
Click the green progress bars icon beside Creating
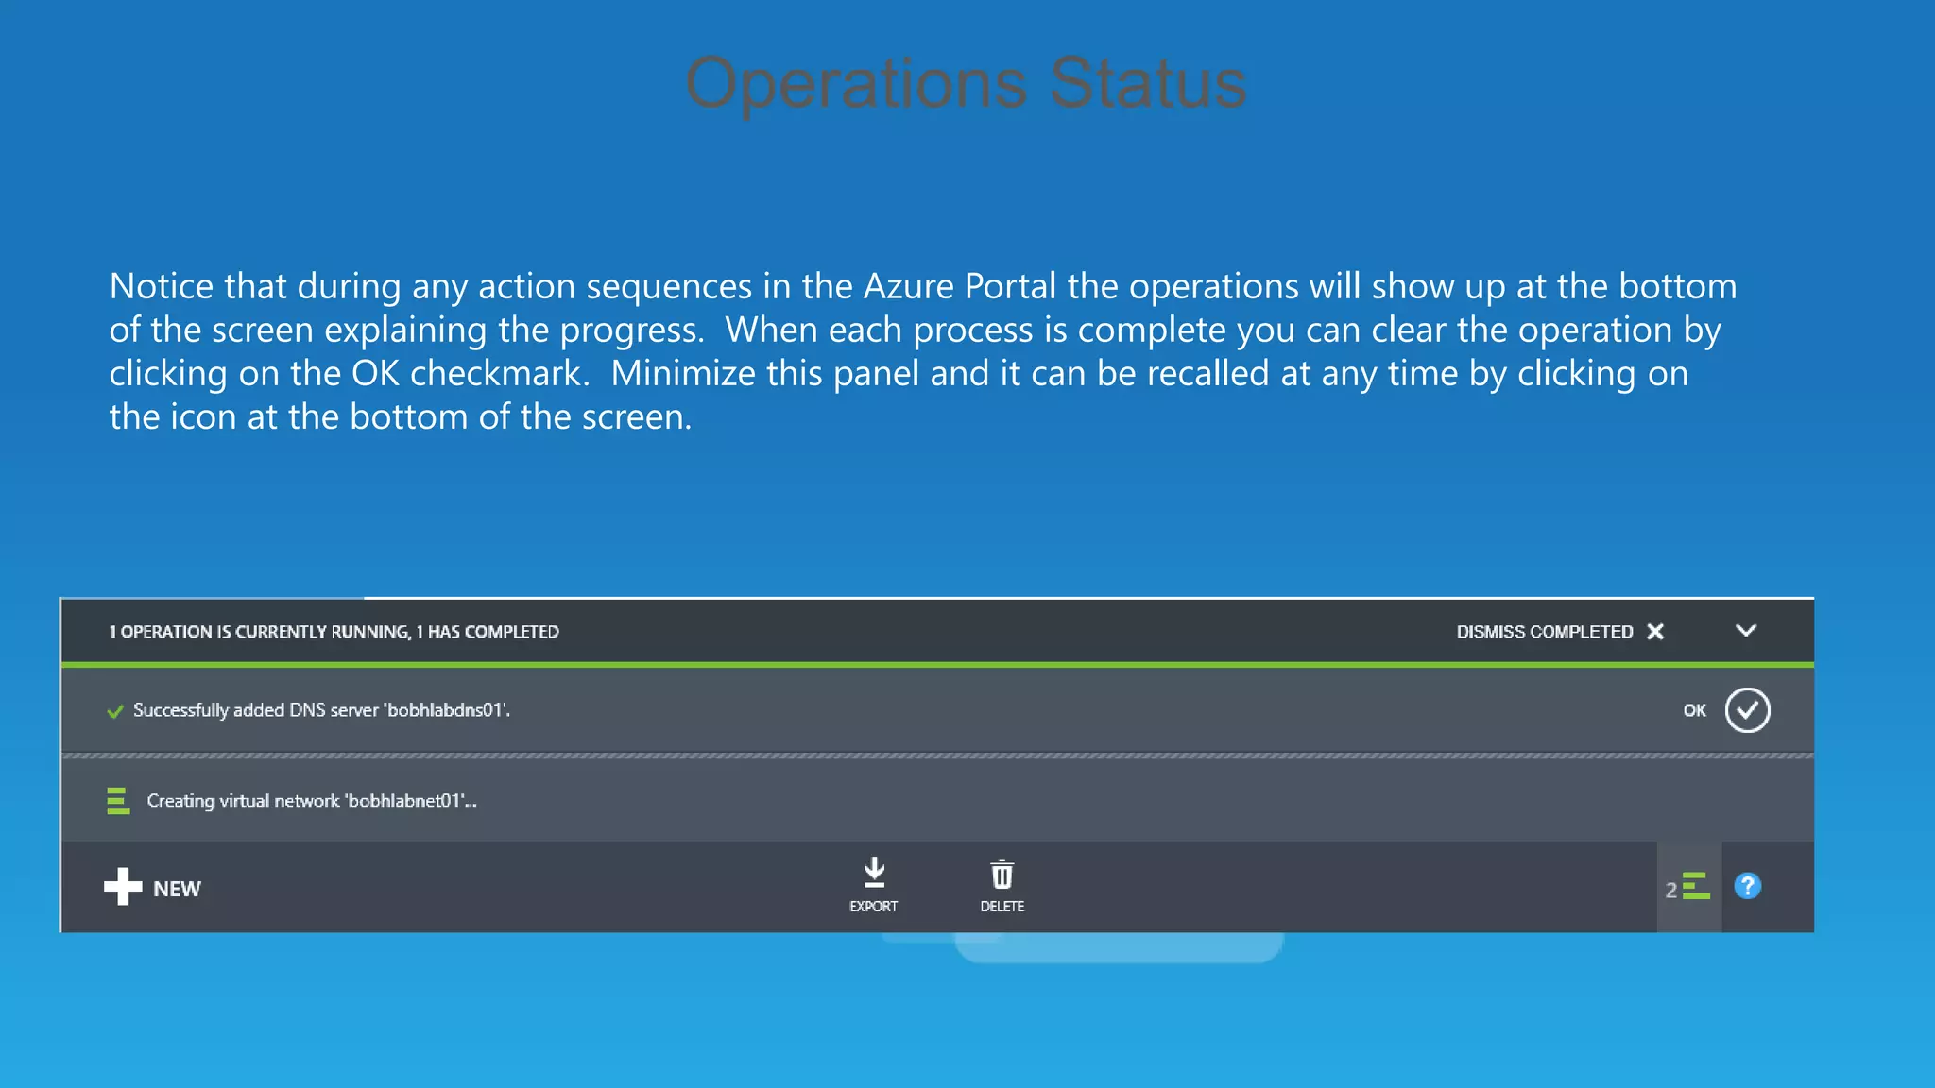click(x=118, y=801)
